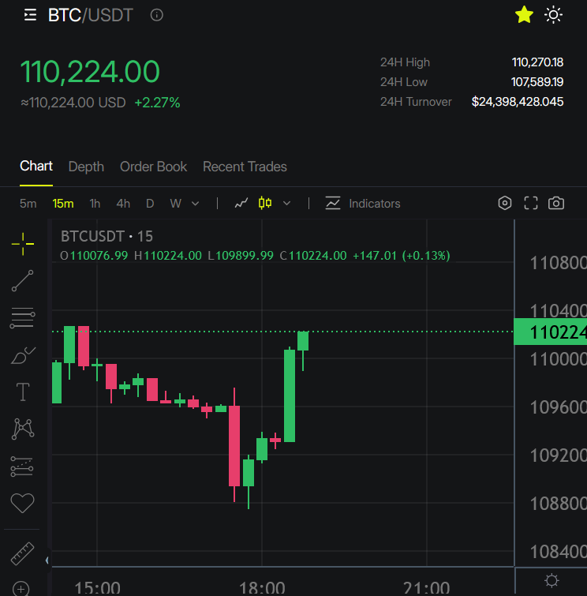
Task: Toggle the yellow favorite star
Action: [524, 15]
